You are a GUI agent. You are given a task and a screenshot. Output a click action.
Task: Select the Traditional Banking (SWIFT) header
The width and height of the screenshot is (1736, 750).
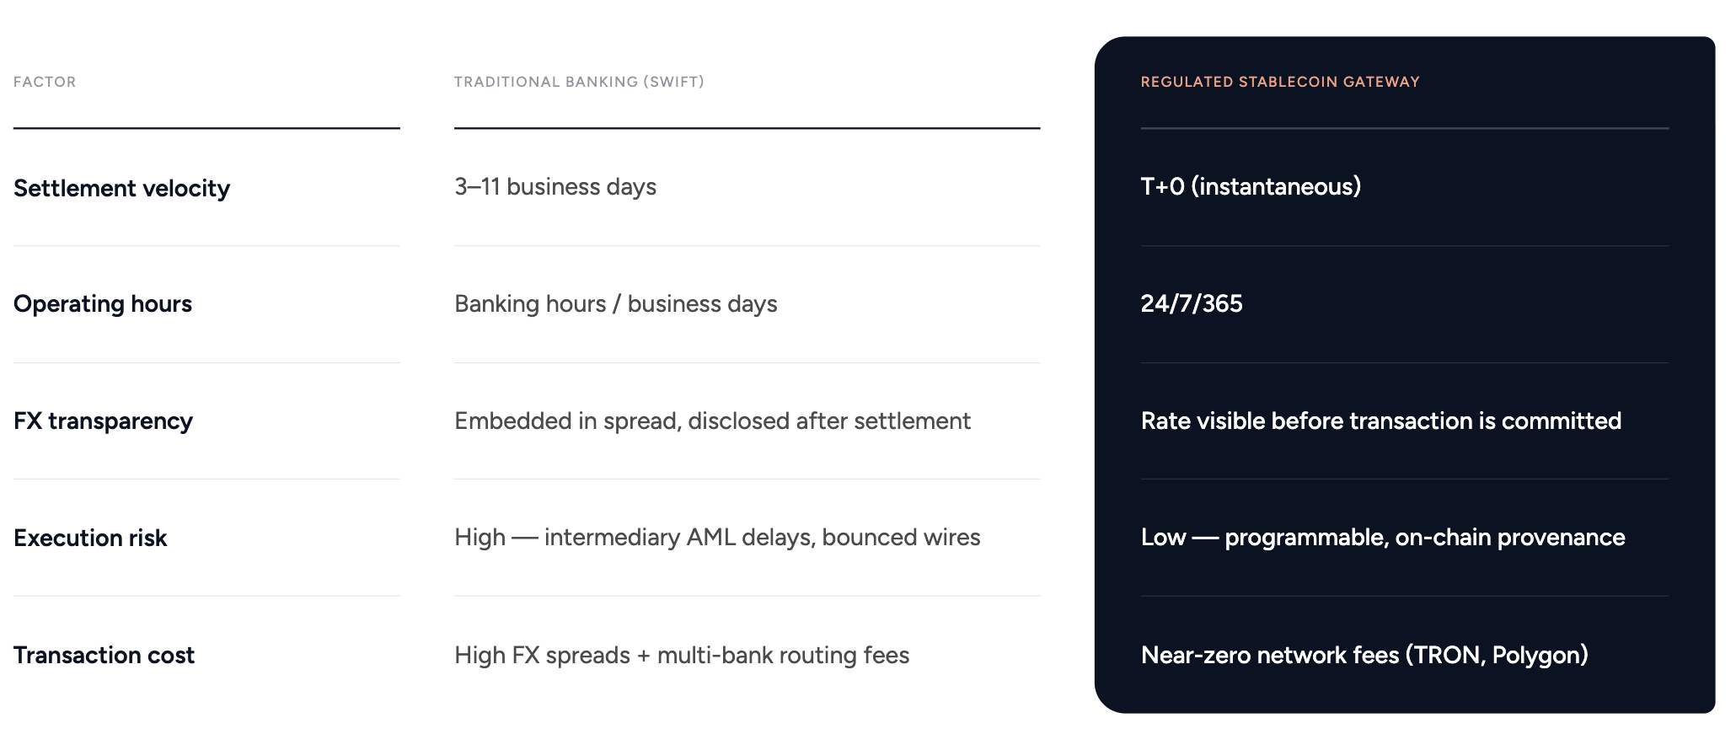coord(579,82)
